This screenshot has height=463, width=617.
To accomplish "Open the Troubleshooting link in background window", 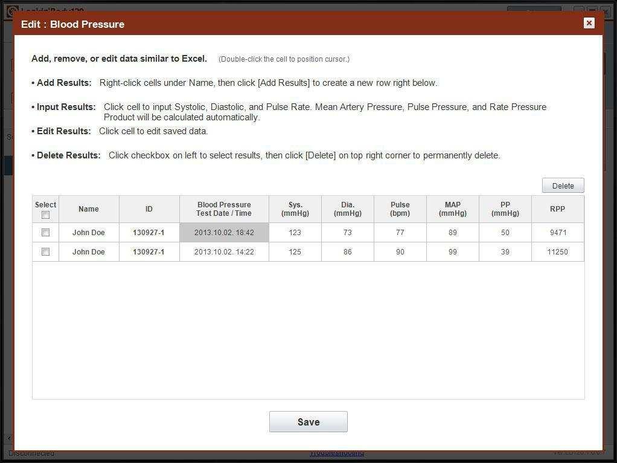I will [x=336, y=454].
